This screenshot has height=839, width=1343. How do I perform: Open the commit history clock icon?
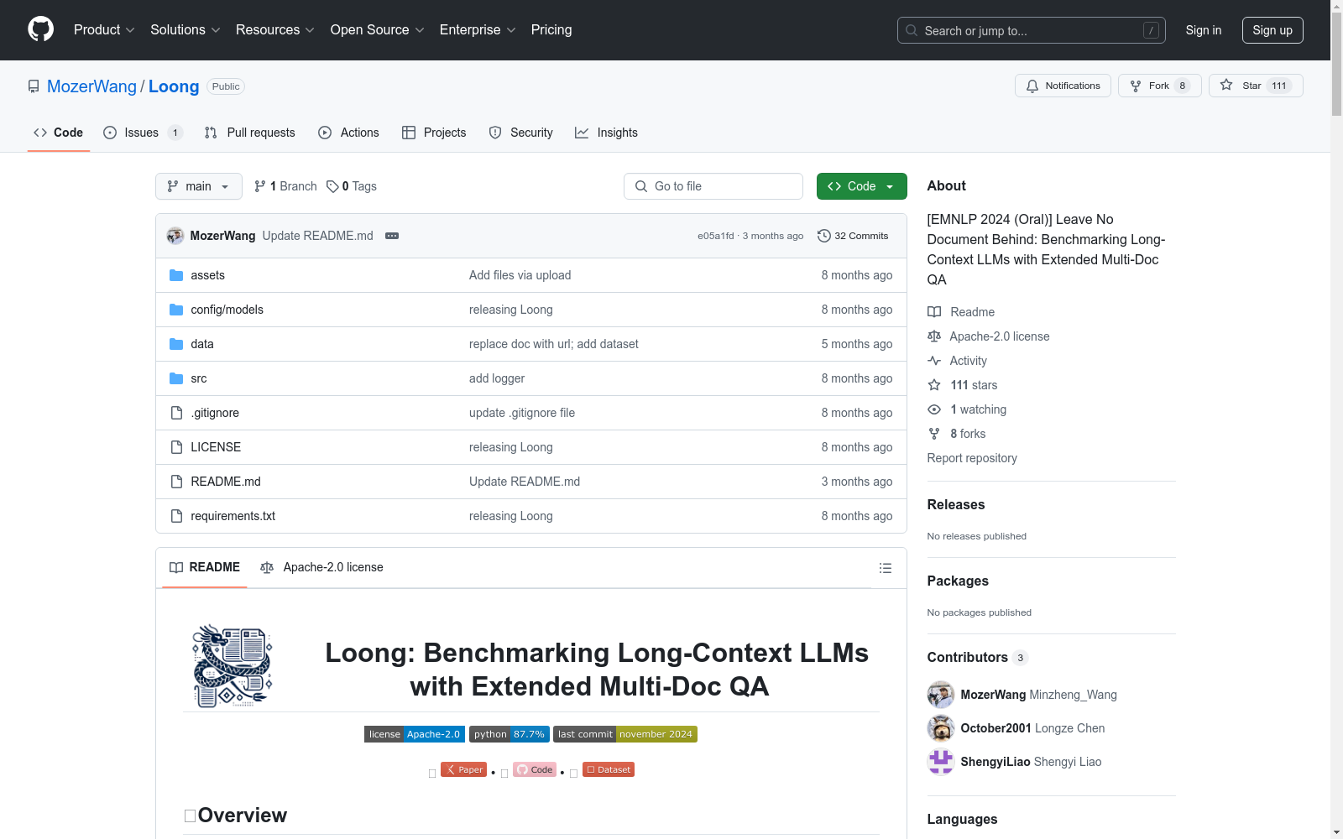pos(824,236)
